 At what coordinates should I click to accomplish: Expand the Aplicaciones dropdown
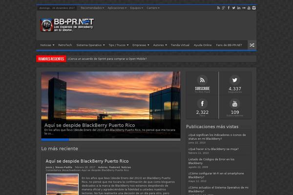[117, 8]
